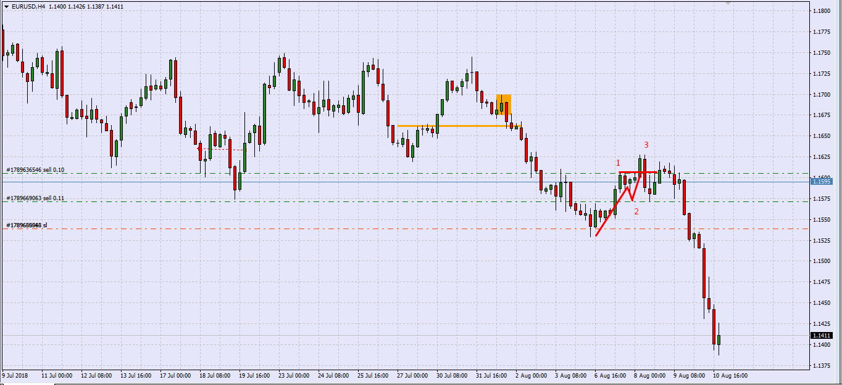Click the 1.1575 price scale label

(822, 199)
